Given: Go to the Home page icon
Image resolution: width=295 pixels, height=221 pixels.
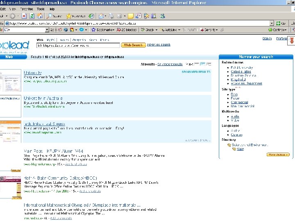Looking at the screenshot, I should tap(40, 16).
